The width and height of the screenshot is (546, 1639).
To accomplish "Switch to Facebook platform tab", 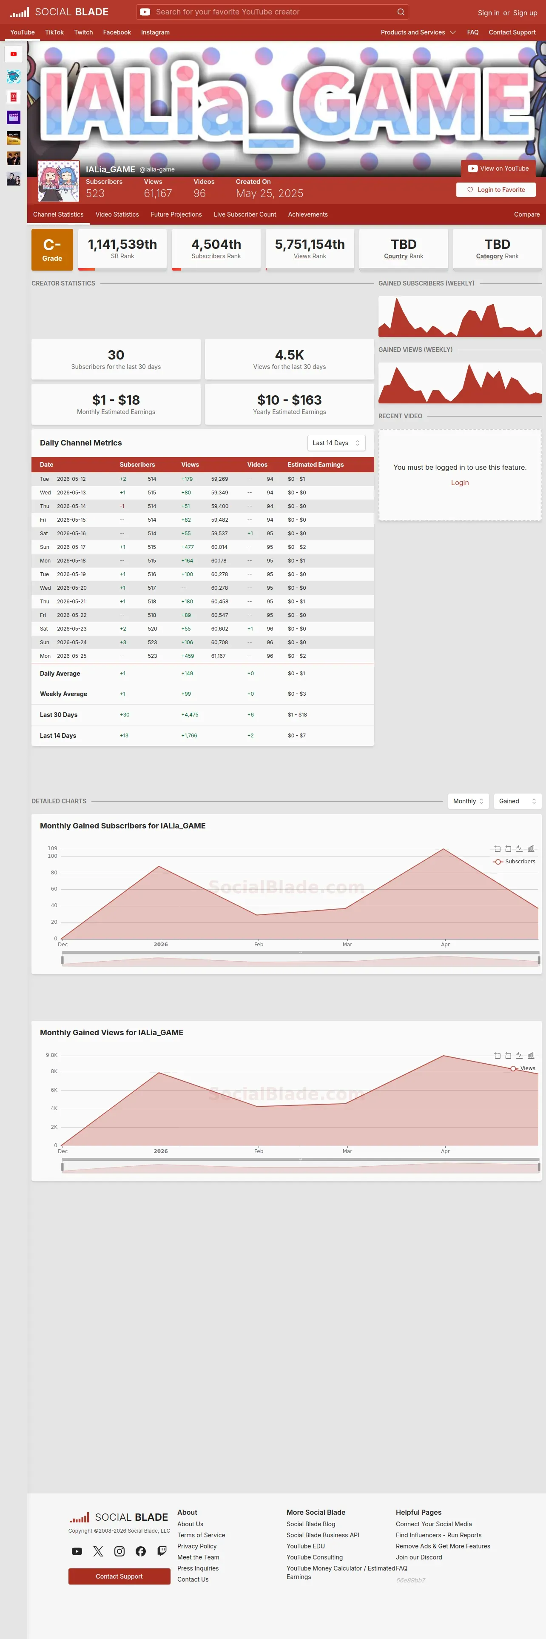I will pos(117,32).
